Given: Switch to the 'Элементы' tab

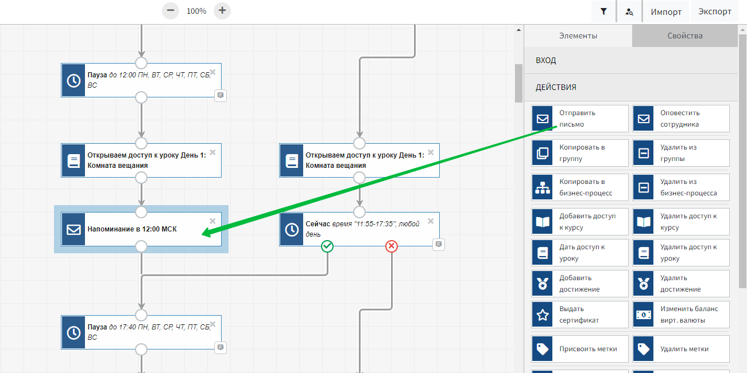Looking at the screenshot, I should [x=578, y=36].
